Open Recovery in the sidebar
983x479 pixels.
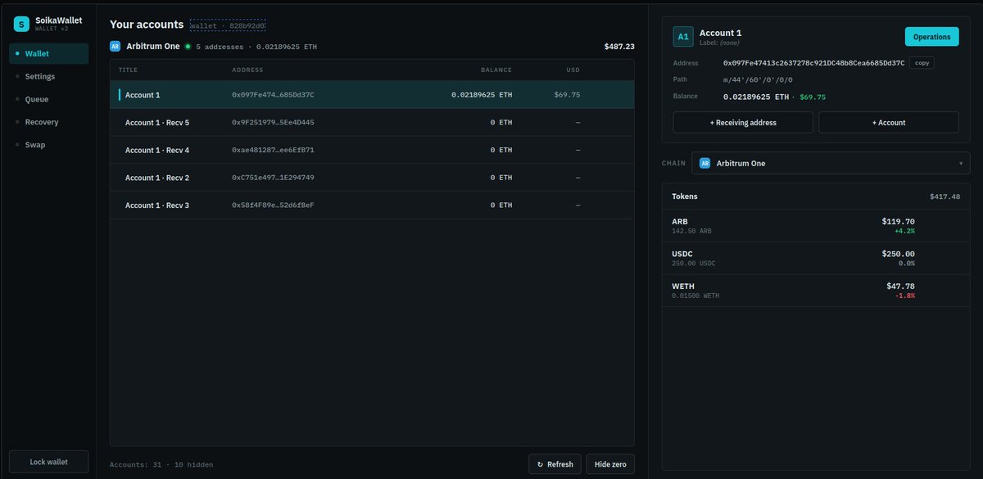click(x=48, y=122)
